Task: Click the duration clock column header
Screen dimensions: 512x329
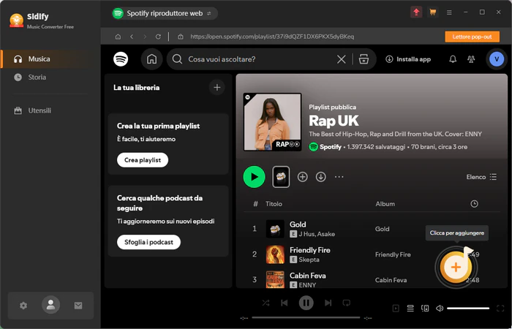Action: click(x=474, y=204)
